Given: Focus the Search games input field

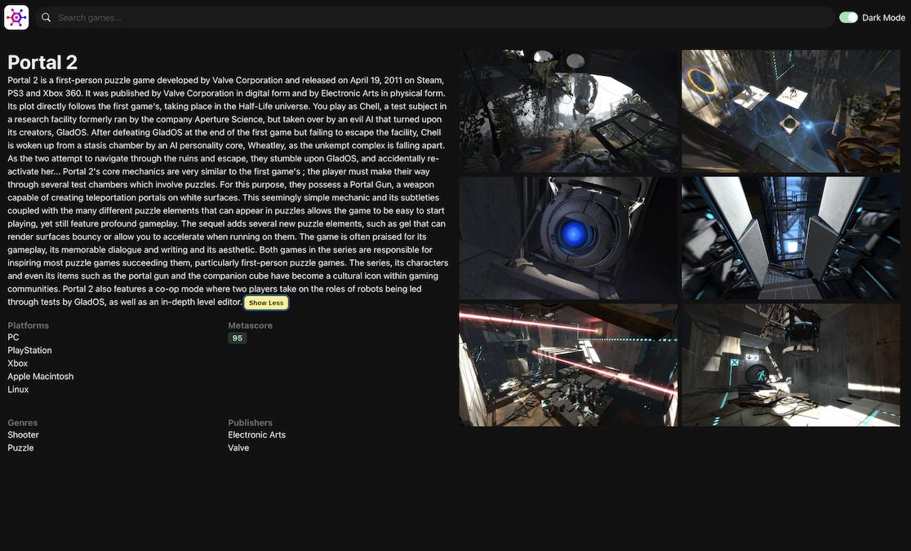Looking at the screenshot, I should pyautogui.click(x=434, y=17).
